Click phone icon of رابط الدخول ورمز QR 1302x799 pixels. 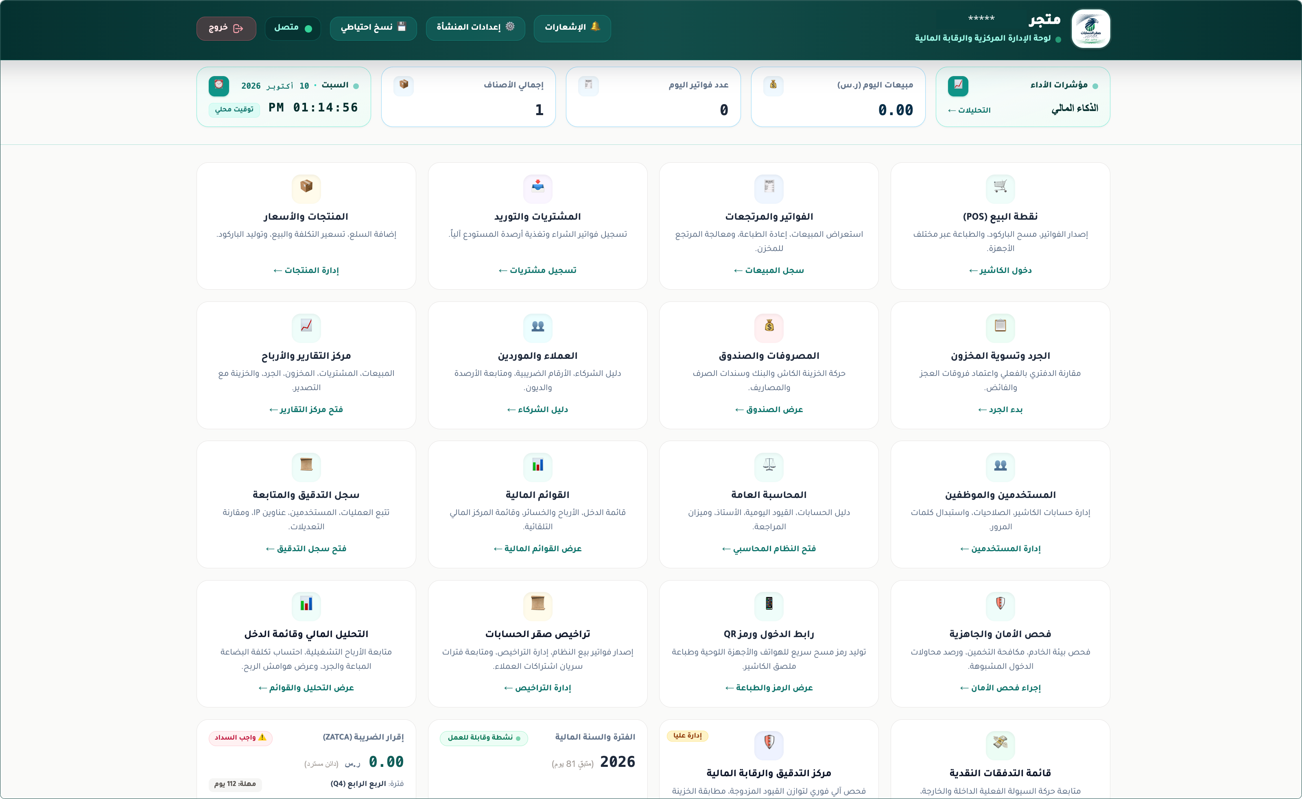click(769, 606)
